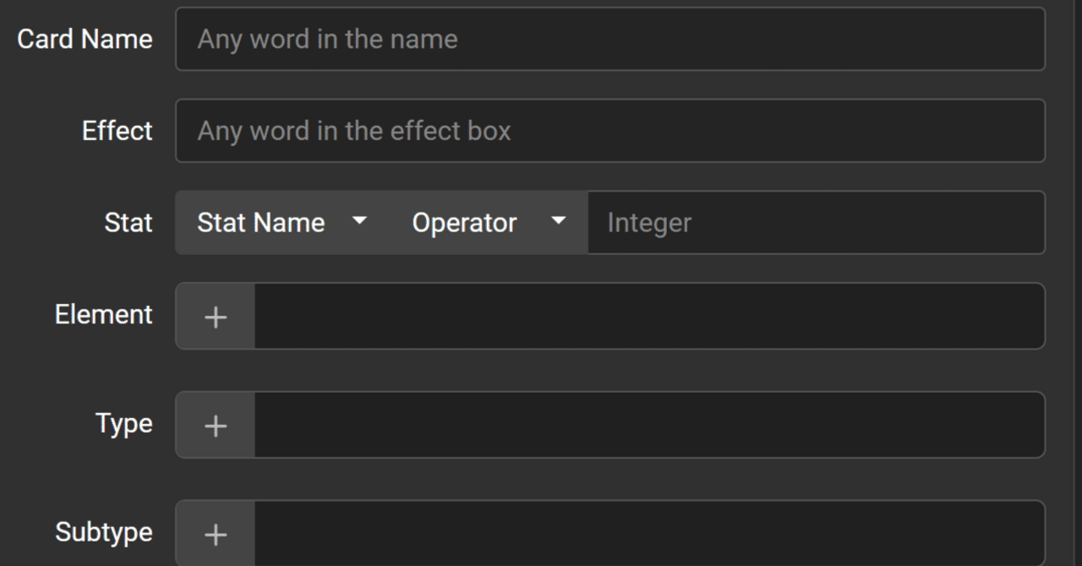1082x566 pixels.
Task: Click the "Element" row label
Action: (x=104, y=314)
